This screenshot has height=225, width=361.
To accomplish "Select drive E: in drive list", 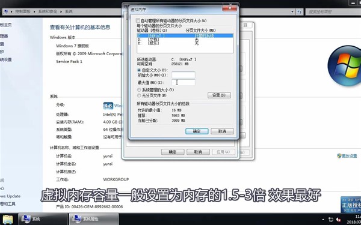I will point(185,43).
